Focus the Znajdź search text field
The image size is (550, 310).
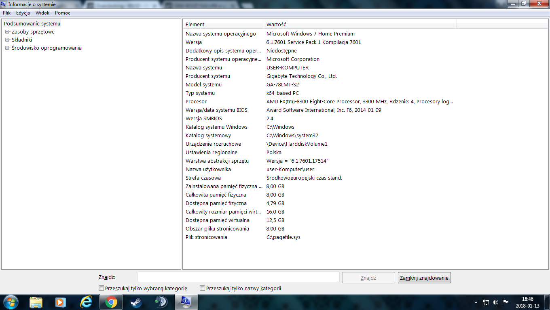pos(239,277)
